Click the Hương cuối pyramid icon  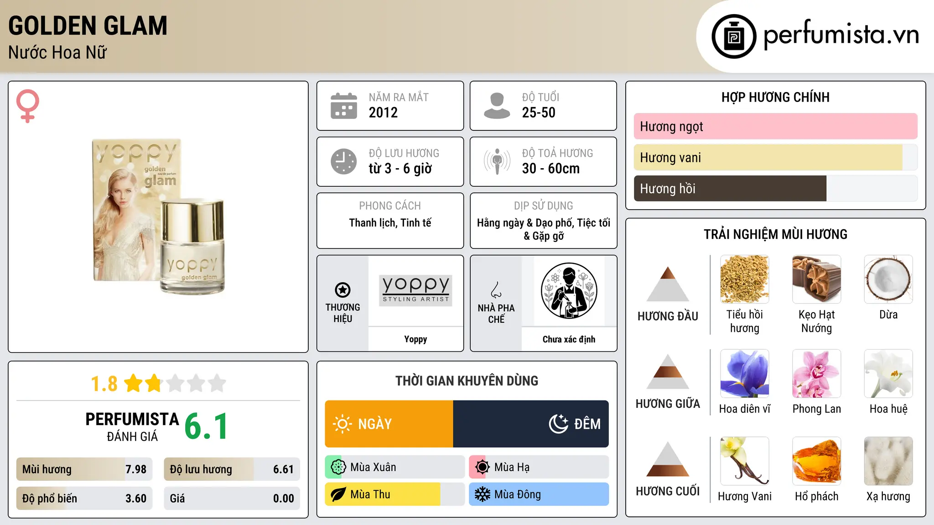coord(668,459)
